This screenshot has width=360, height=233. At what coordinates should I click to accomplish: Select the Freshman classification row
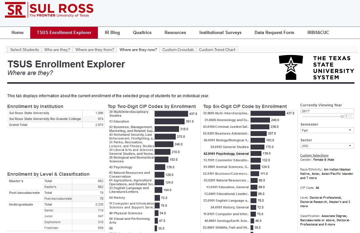[74, 228]
